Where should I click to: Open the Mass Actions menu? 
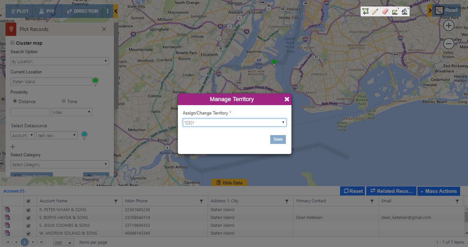439,191
